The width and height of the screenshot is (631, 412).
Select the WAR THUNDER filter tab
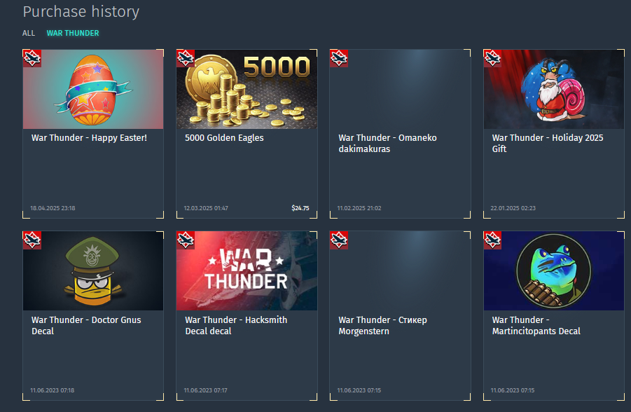(x=73, y=33)
